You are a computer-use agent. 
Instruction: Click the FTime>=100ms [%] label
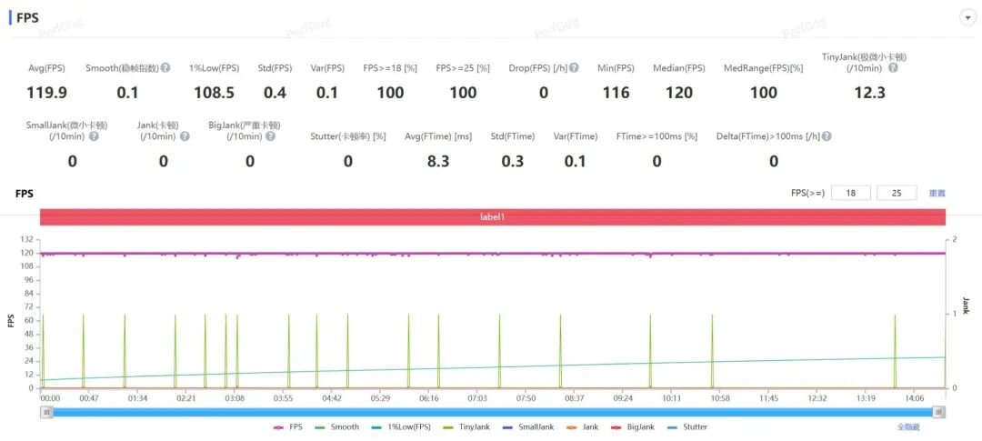(x=656, y=135)
